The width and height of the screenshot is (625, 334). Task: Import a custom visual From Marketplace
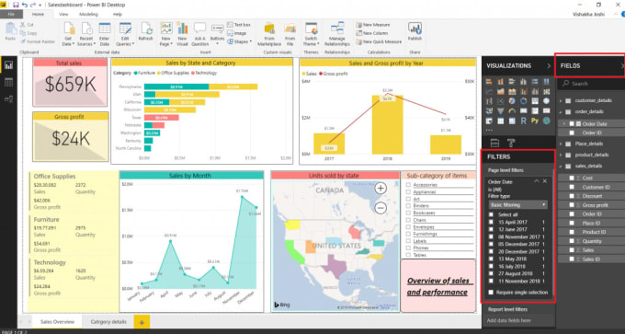(x=269, y=34)
